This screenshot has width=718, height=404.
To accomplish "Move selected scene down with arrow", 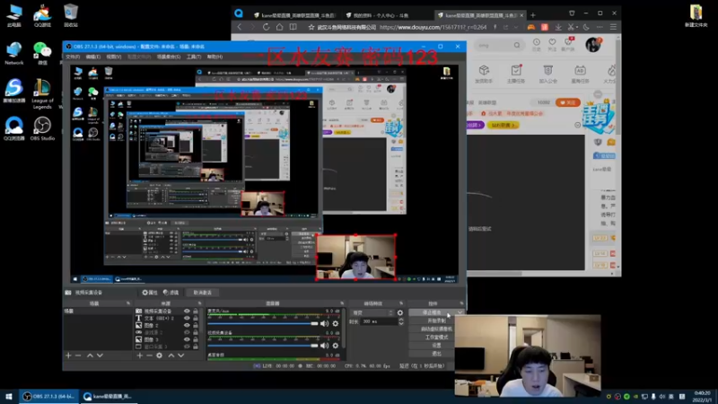I will point(100,356).
